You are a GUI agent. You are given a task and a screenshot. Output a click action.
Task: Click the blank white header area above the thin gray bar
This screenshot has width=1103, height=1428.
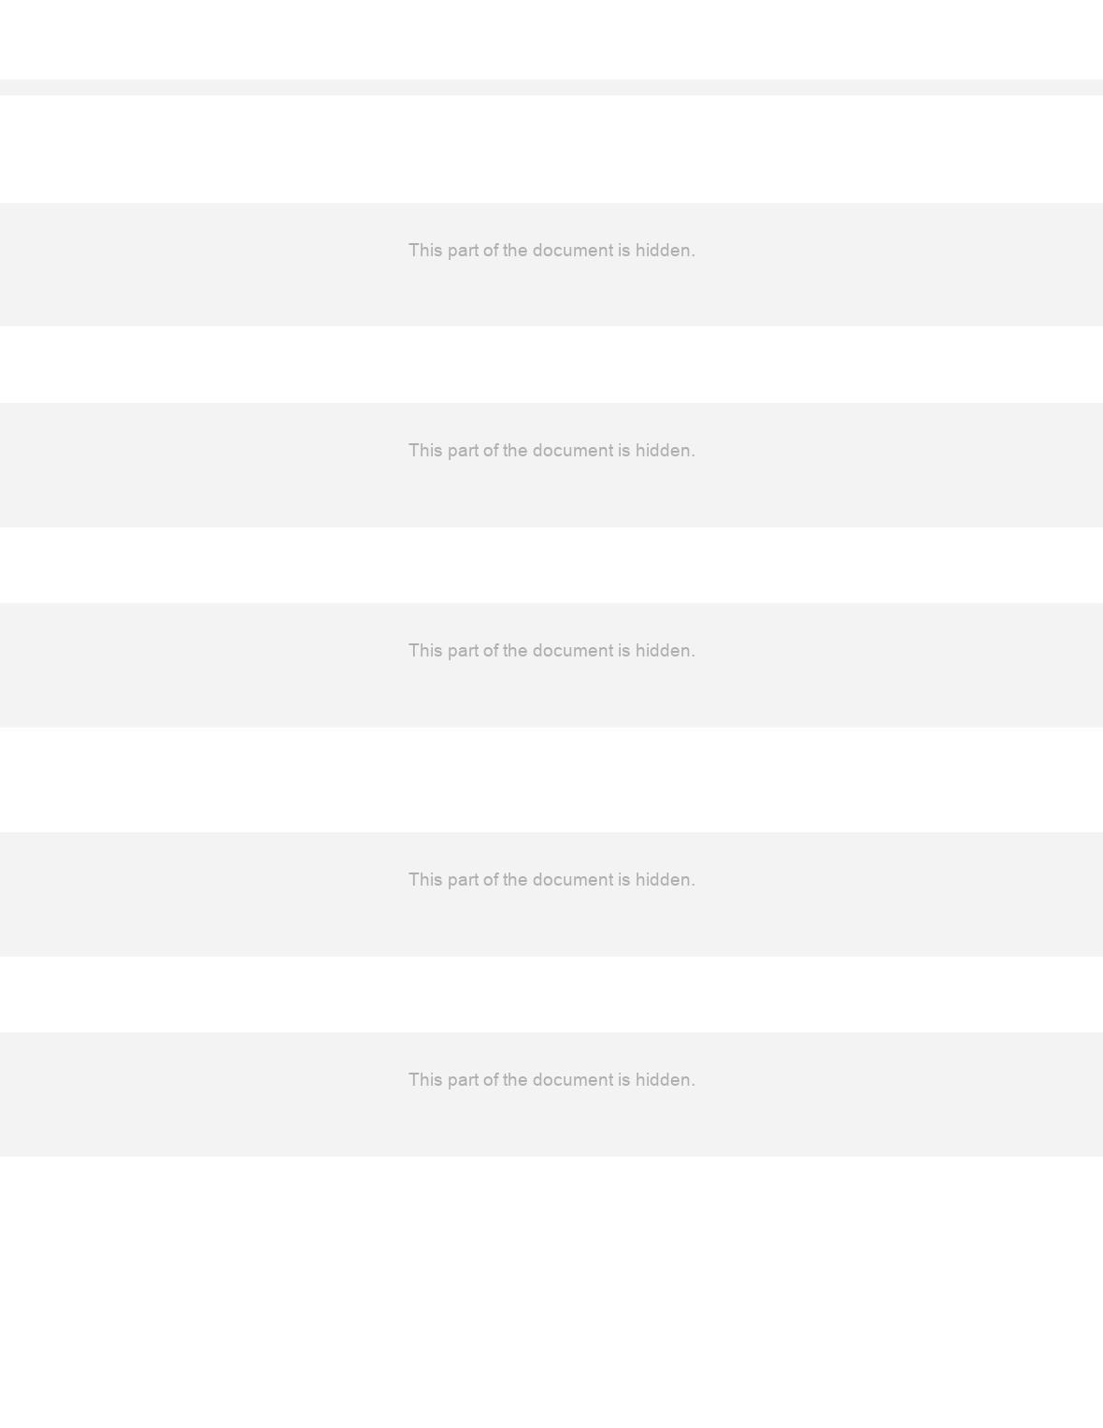(x=551, y=39)
